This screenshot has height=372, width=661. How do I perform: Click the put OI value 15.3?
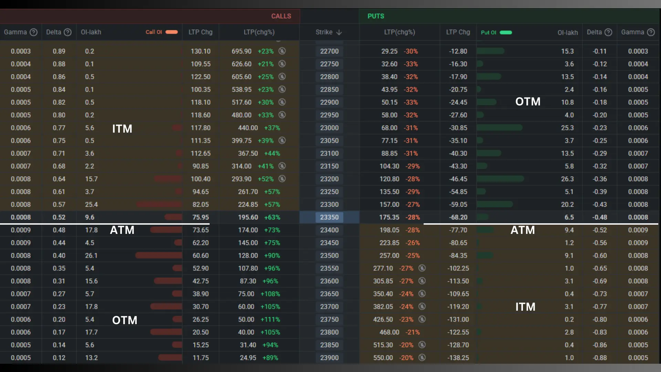pyautogui.click(x=567, y=51)
